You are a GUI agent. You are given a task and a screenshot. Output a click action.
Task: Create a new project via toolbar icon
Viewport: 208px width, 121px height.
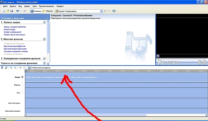tap(4, 11)
